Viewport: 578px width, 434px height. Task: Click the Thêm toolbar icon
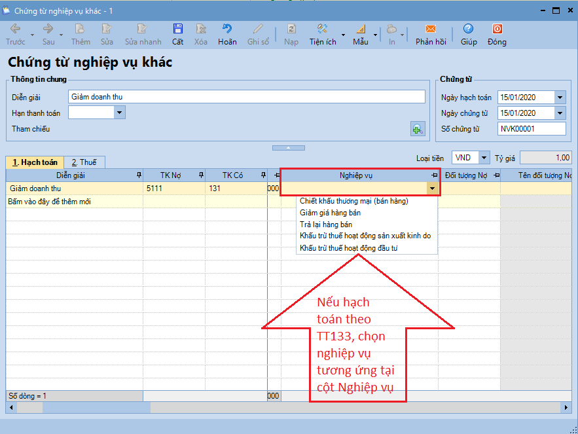(81, 34)
